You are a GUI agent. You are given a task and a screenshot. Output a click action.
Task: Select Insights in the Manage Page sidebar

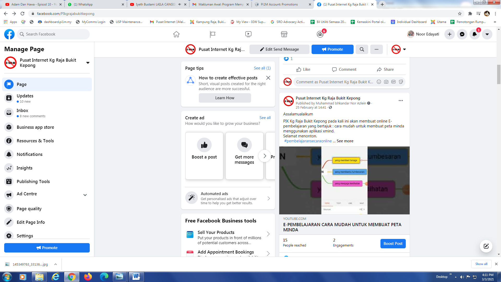[x=25, y=168]
